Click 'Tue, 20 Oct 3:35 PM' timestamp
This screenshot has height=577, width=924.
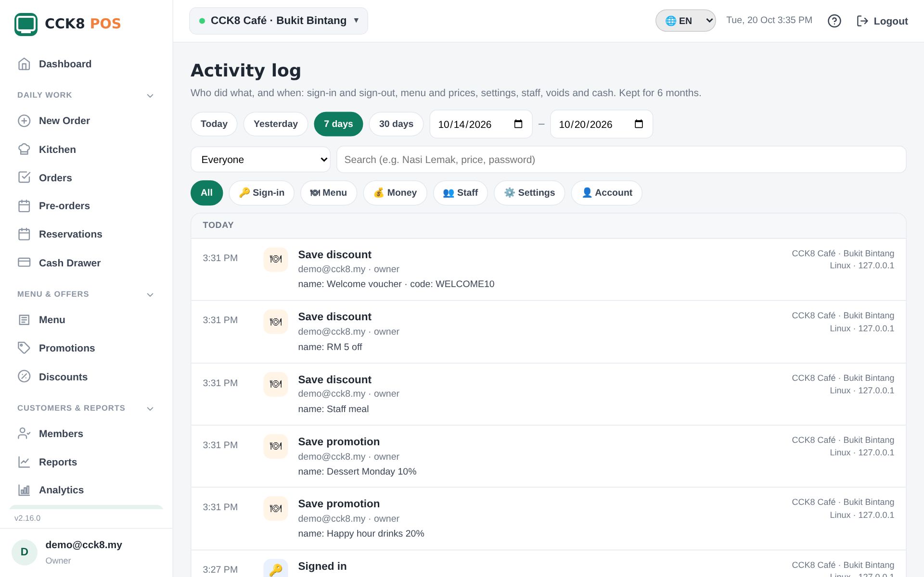pos(769,20)
